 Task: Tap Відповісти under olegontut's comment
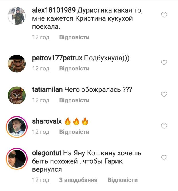[123, 180]
